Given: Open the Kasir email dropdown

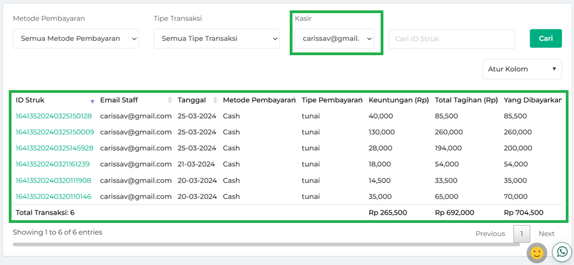Looking at the screenshot, I should click(334, 39).
